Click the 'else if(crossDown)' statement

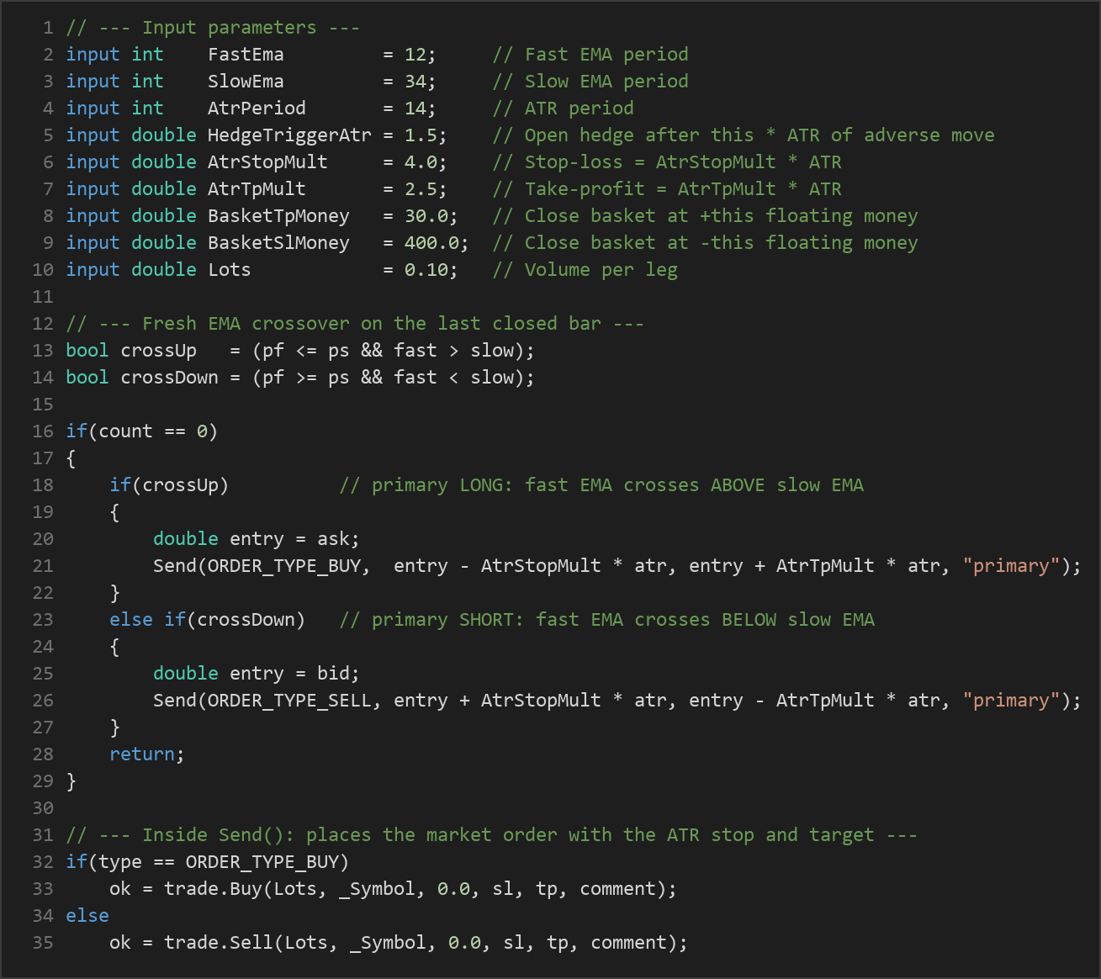tap(208, 620)
